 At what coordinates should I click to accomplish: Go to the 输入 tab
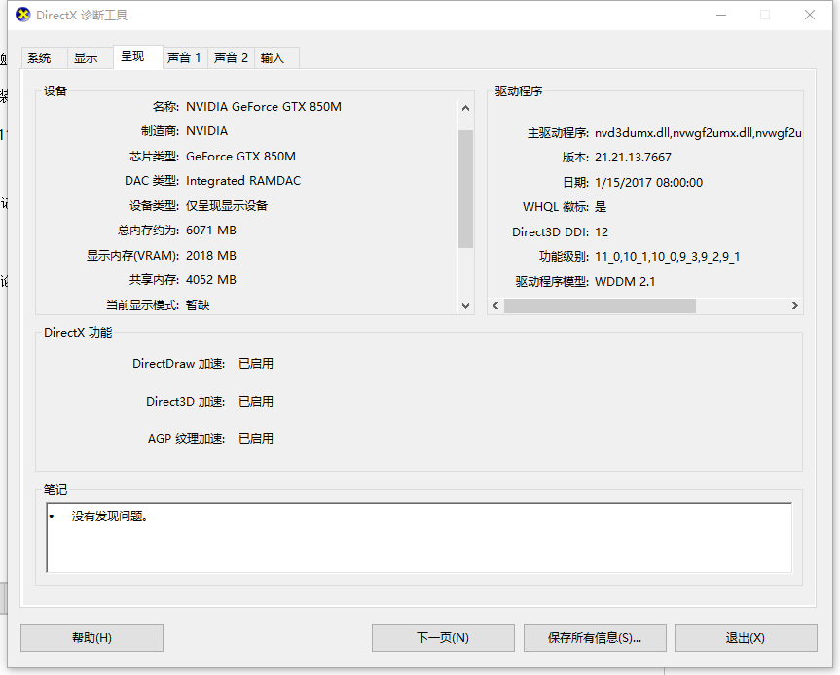276,57
